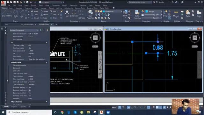Open the Format menu
Image resolution: width=204 pixels, height=115 pixels.
coord(33,5)
